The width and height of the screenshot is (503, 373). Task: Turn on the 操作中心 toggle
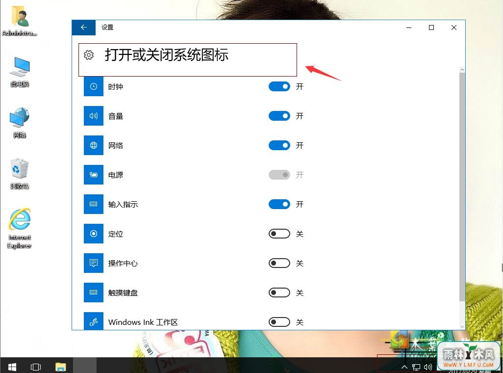(279, 263)
